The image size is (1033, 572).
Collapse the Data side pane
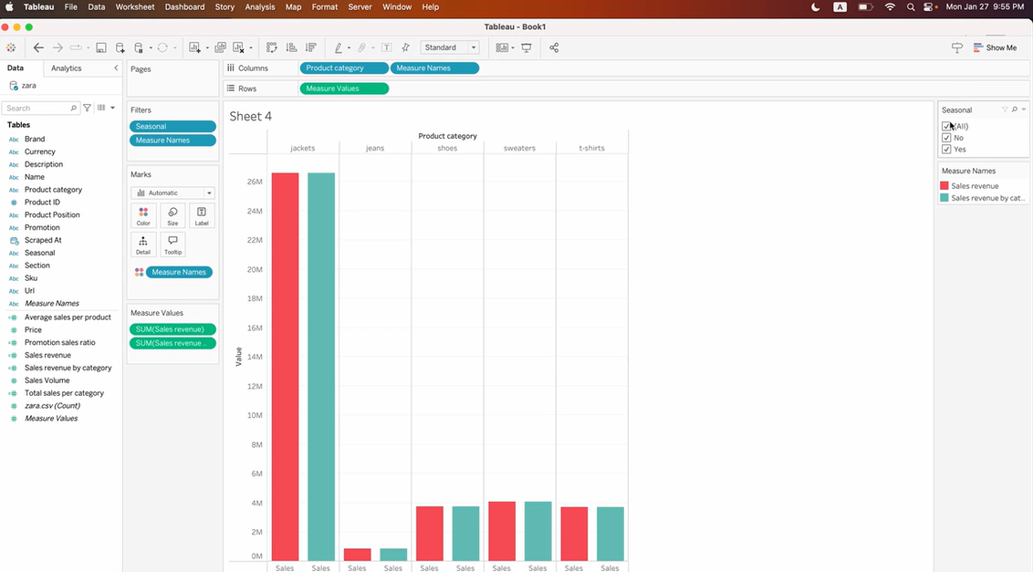[116, 68]
